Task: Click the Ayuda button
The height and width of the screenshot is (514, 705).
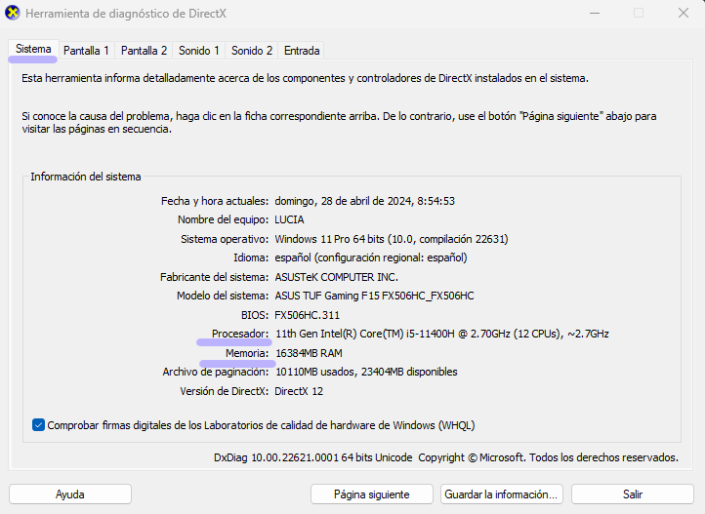Action: 70,494
